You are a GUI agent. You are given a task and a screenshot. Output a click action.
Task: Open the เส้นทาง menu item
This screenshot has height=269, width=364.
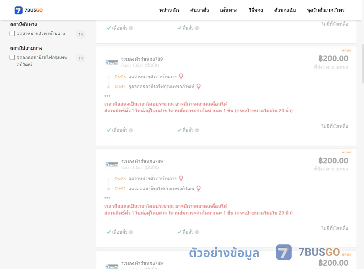(x=229, y=10)
